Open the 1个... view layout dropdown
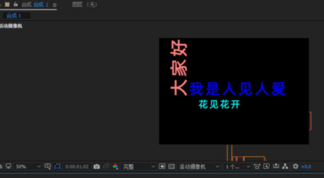 pyautogui.click(x=238, y=166)
